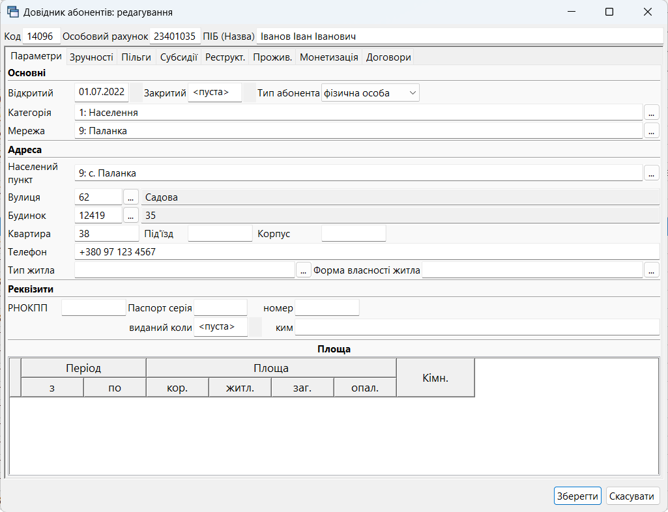Click the РНОКПП input field
Viewport: 668px width, 512px height.
(94, 307)
